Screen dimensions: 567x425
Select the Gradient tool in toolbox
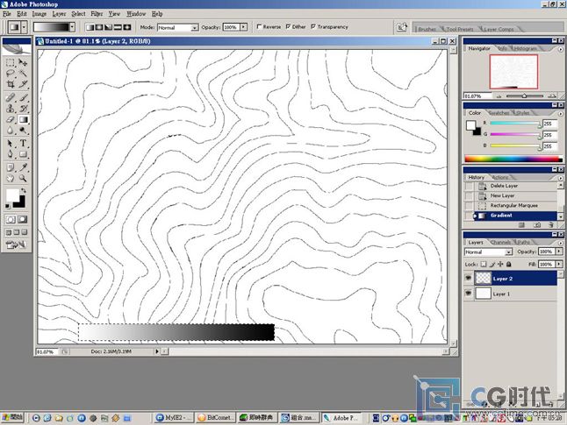pyautogui.click(x=23, y=119)
